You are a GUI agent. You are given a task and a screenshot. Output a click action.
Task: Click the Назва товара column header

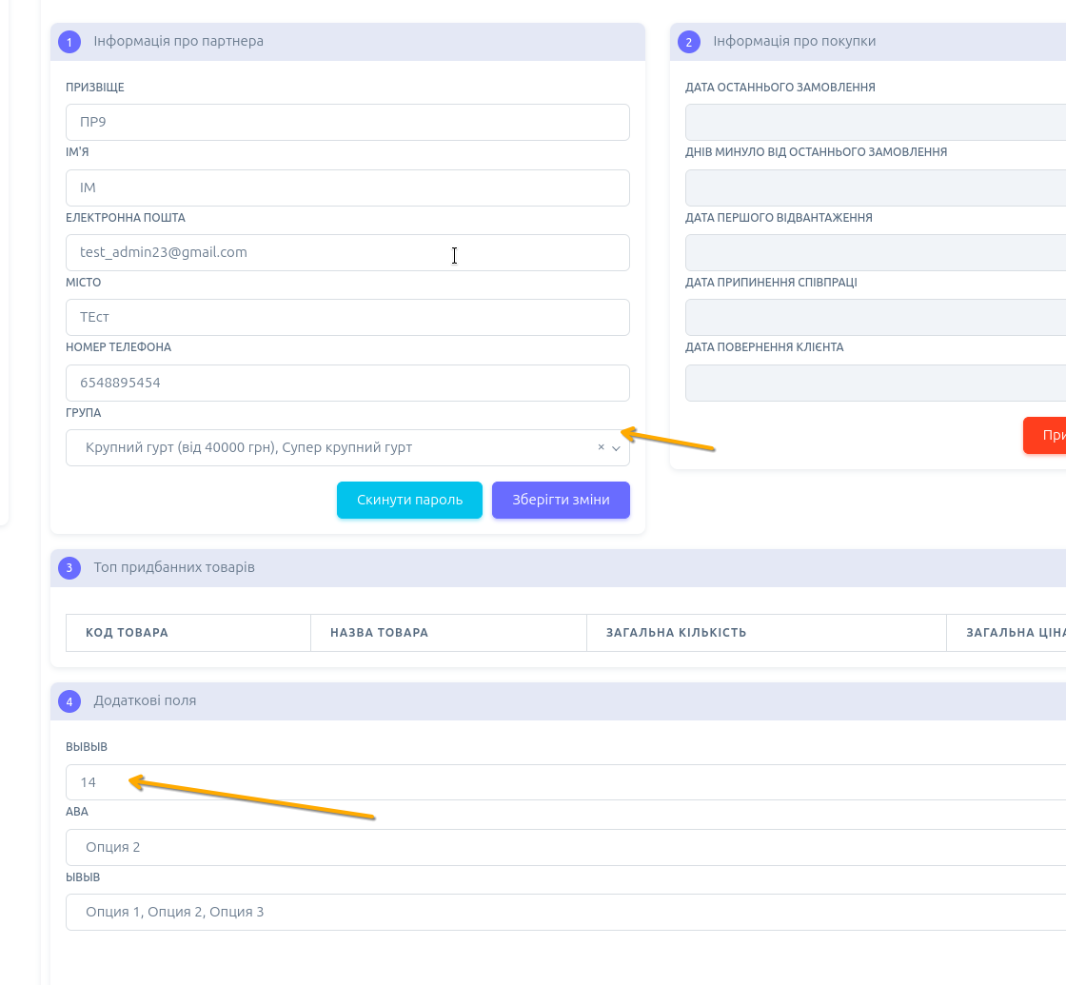click(x=379, y=633)
